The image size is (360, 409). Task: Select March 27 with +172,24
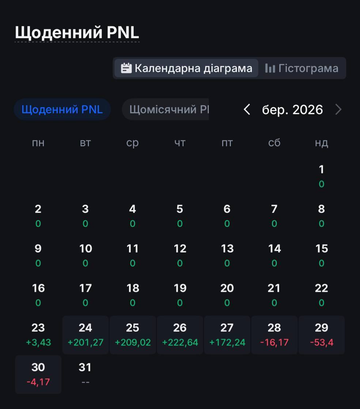227,335
